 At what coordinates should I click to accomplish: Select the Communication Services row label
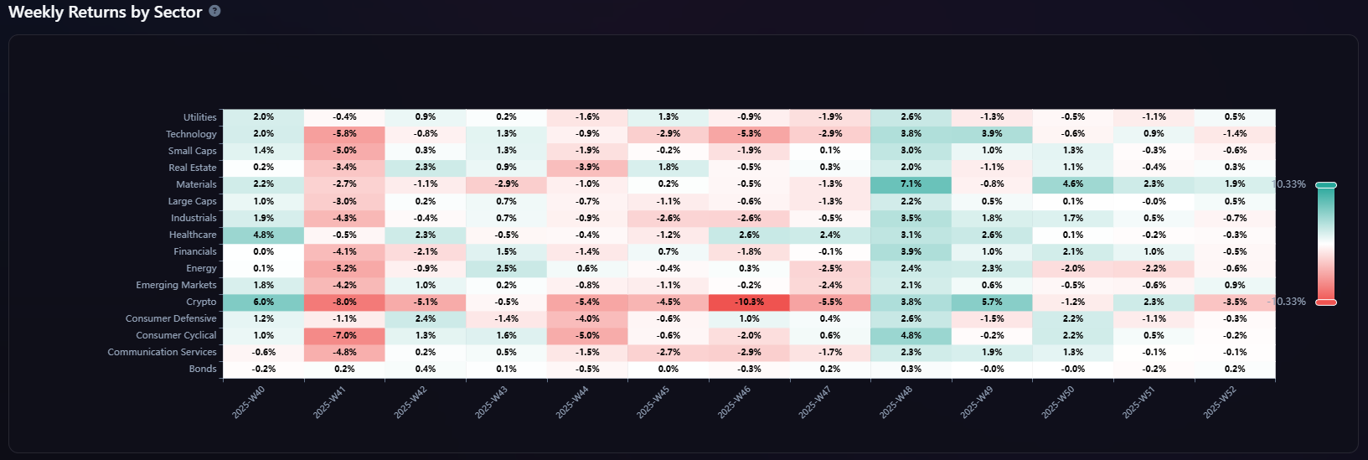(x=162, y=352)
